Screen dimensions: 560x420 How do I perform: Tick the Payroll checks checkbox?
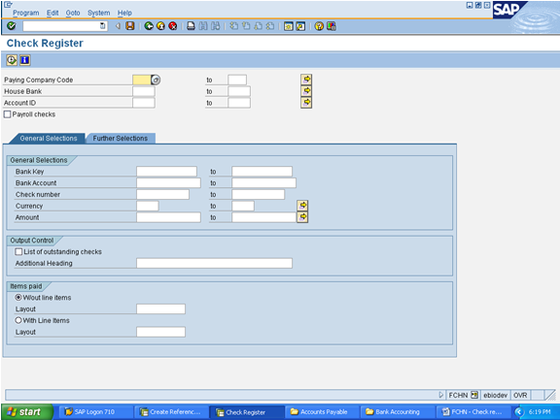[x=7, y=114]
